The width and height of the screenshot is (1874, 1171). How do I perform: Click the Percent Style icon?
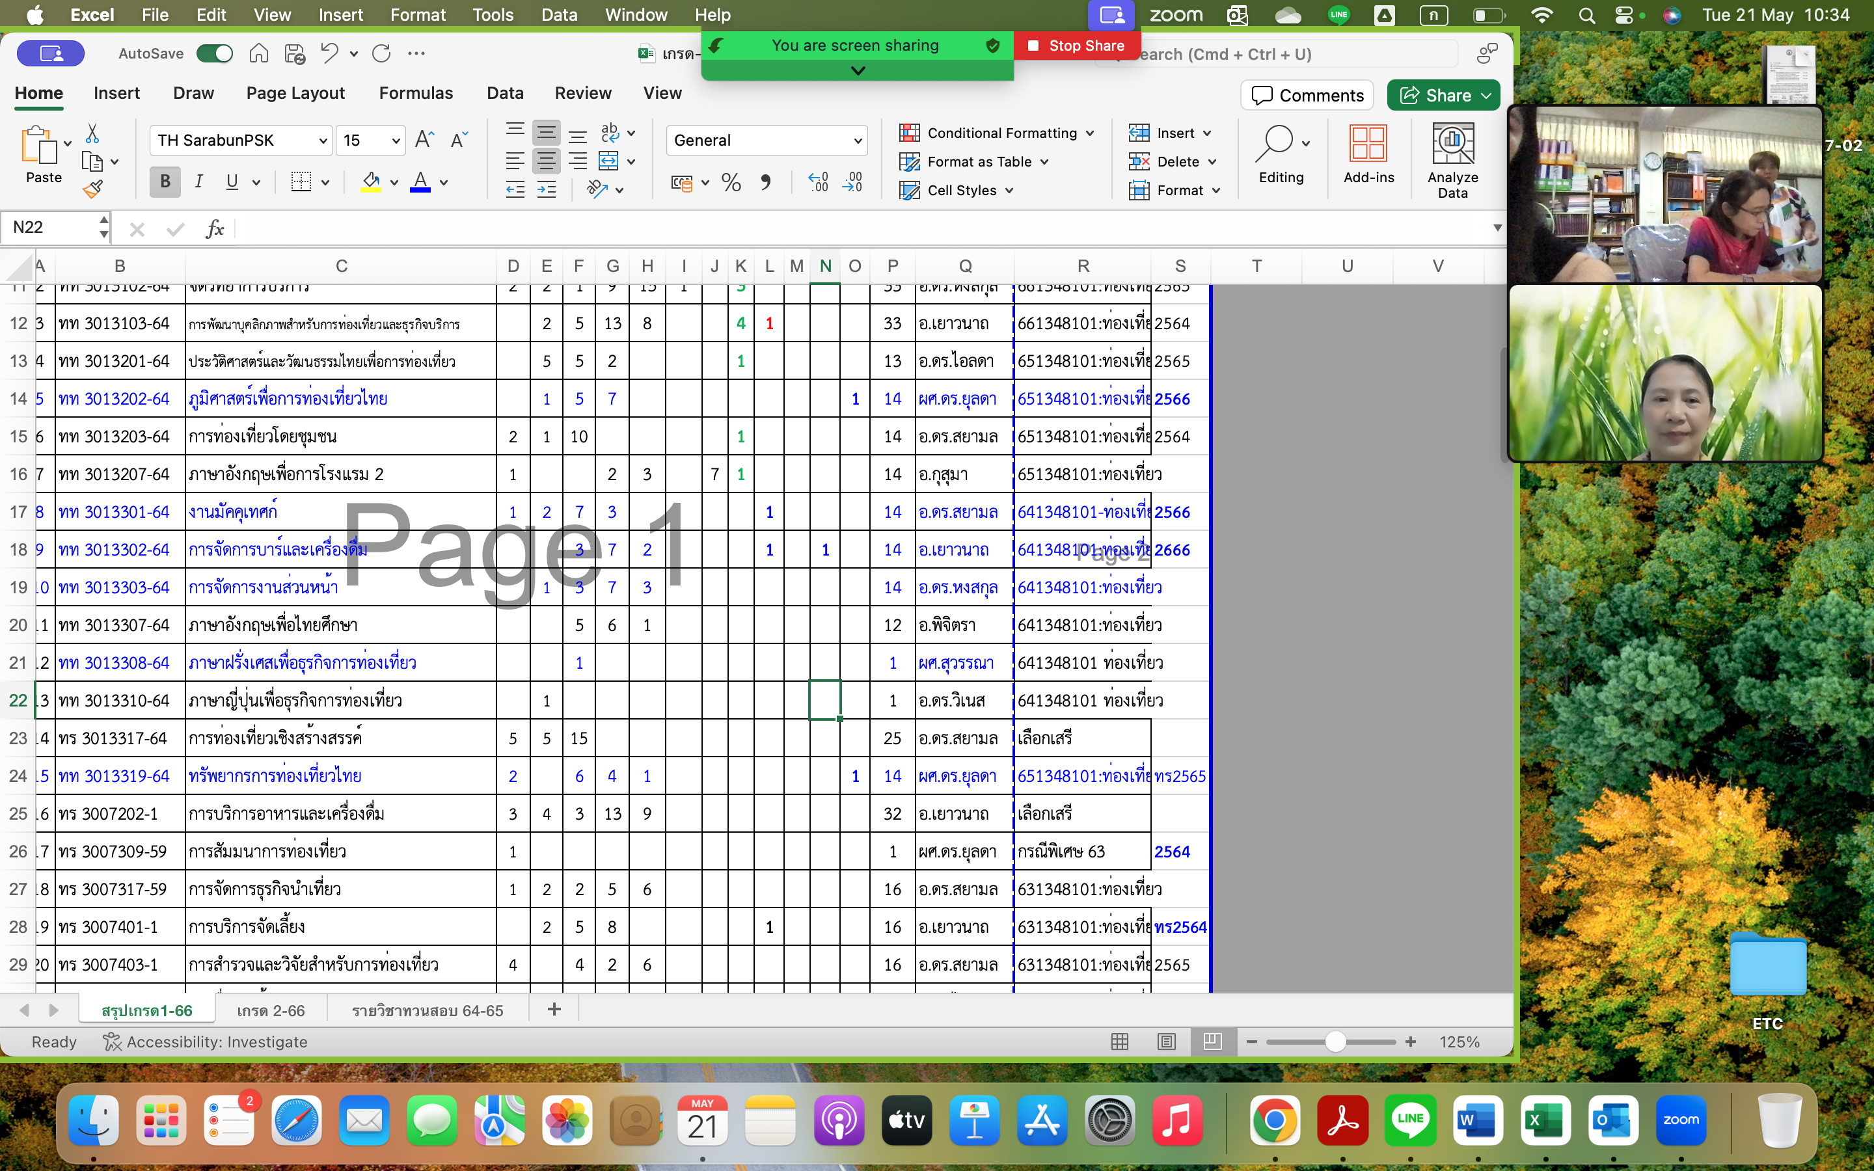pos(730,182)
